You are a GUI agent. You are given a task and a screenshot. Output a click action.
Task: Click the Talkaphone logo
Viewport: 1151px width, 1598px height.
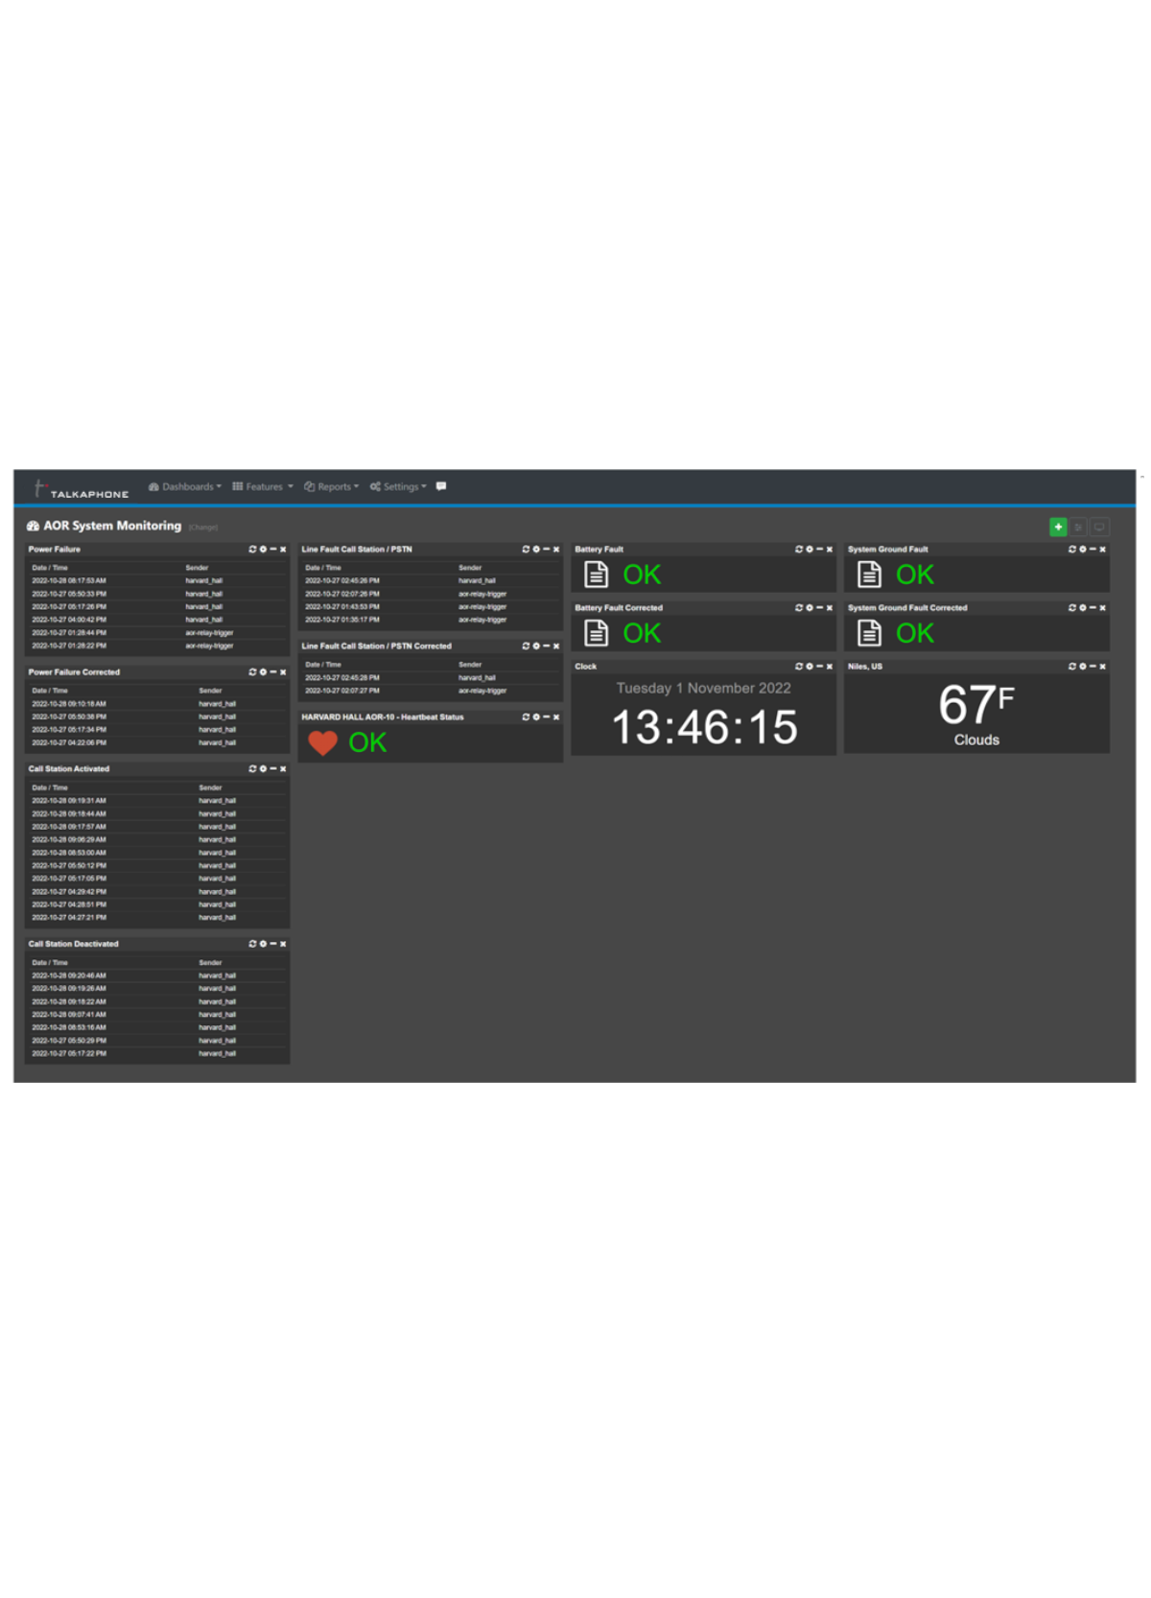pyautogui.click(x=81, y=489)
